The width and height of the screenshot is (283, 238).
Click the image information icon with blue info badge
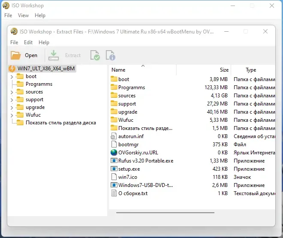(111, 55)
